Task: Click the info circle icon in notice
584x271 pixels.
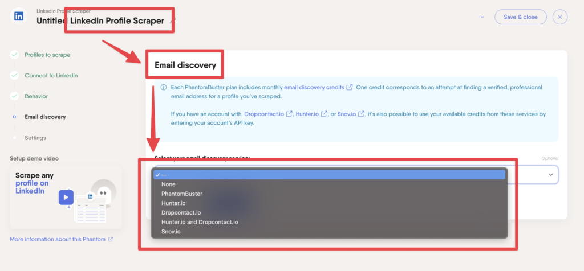Action: [x=163, y=87]
